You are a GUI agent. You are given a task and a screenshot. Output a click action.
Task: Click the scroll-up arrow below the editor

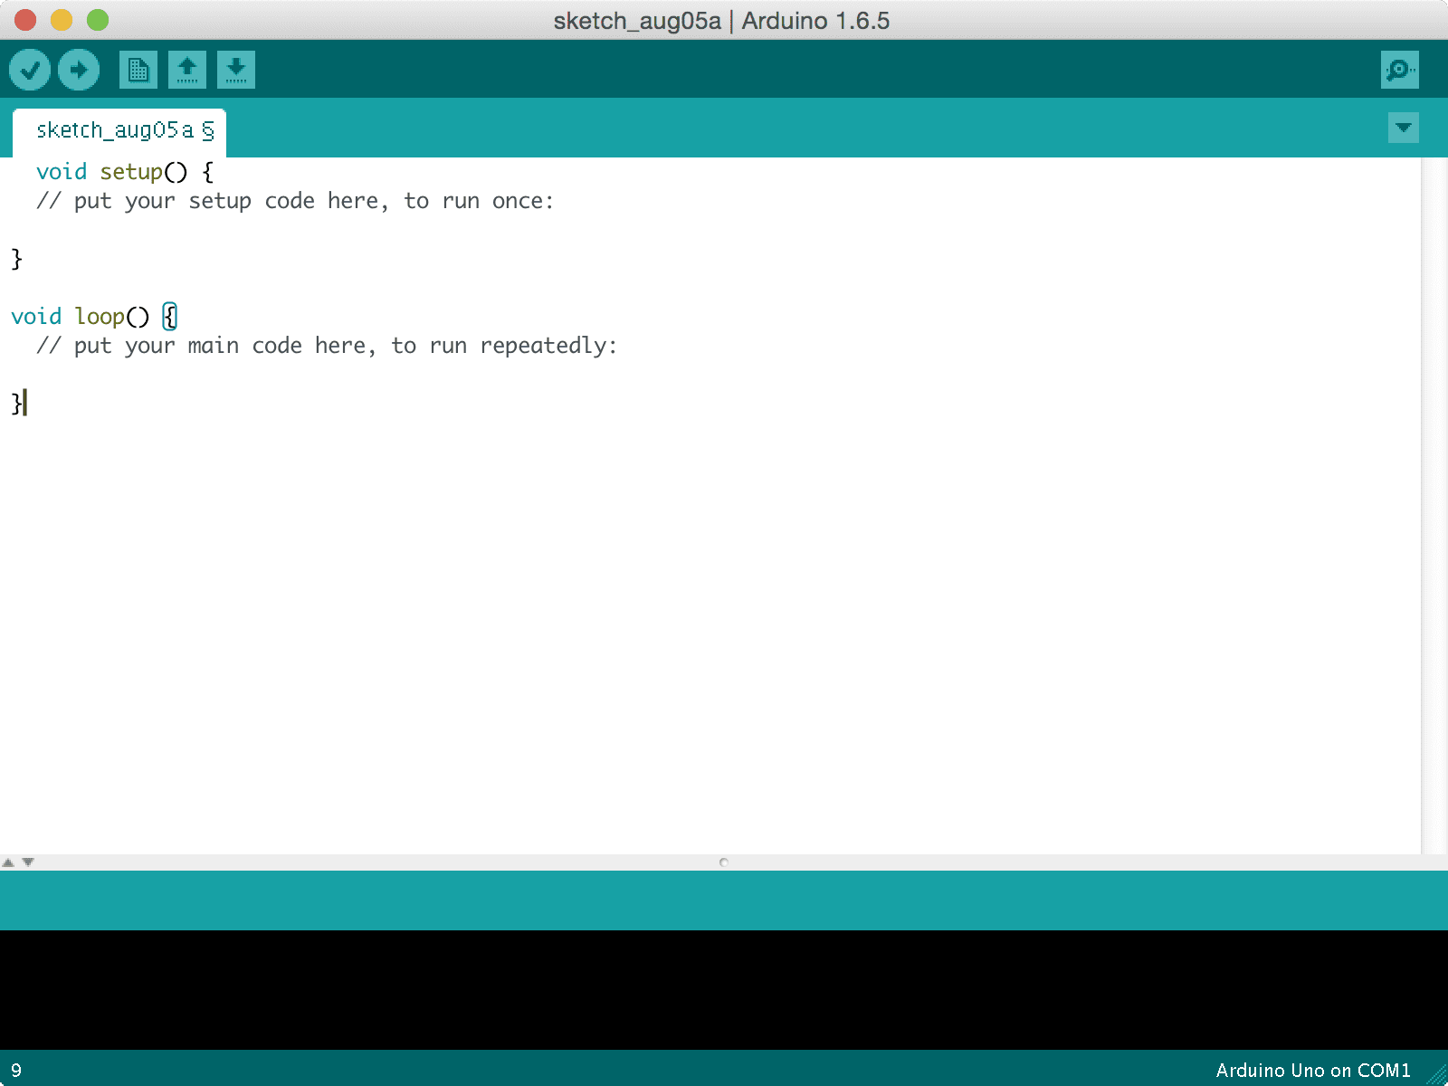pos(7,862)
